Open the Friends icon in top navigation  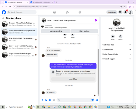67,12
